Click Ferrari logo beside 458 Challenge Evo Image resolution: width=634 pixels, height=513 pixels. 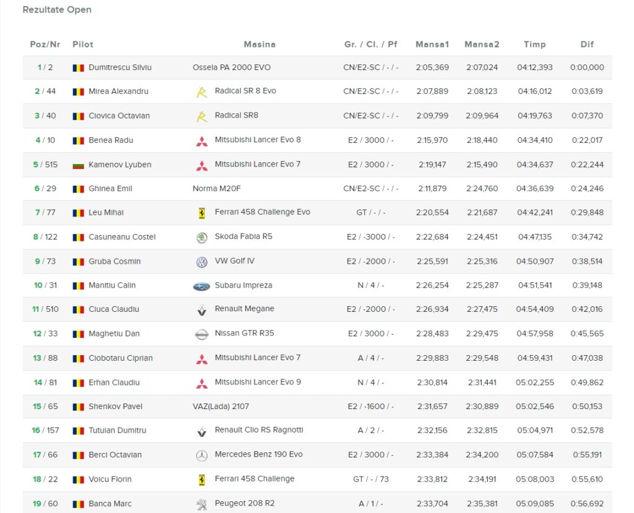coord(201,213)
